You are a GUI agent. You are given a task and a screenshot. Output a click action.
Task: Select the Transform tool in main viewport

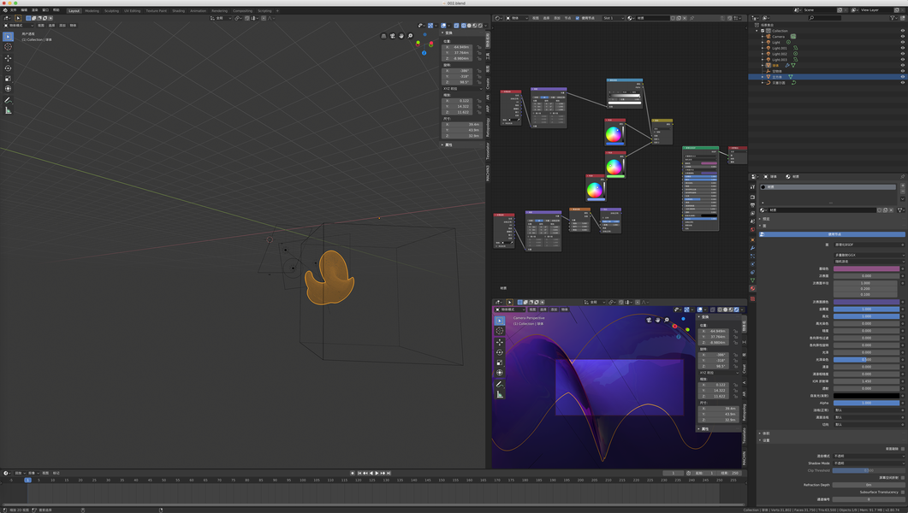[8, 88]
